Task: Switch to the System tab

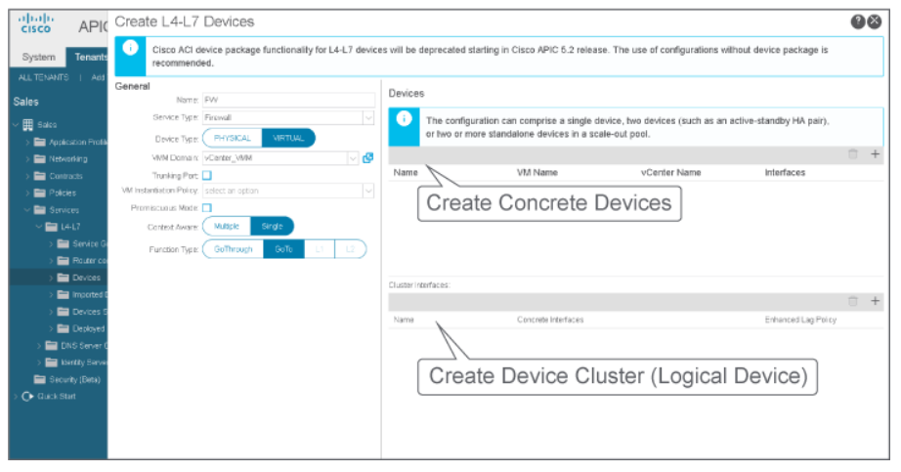Action: 38,58
